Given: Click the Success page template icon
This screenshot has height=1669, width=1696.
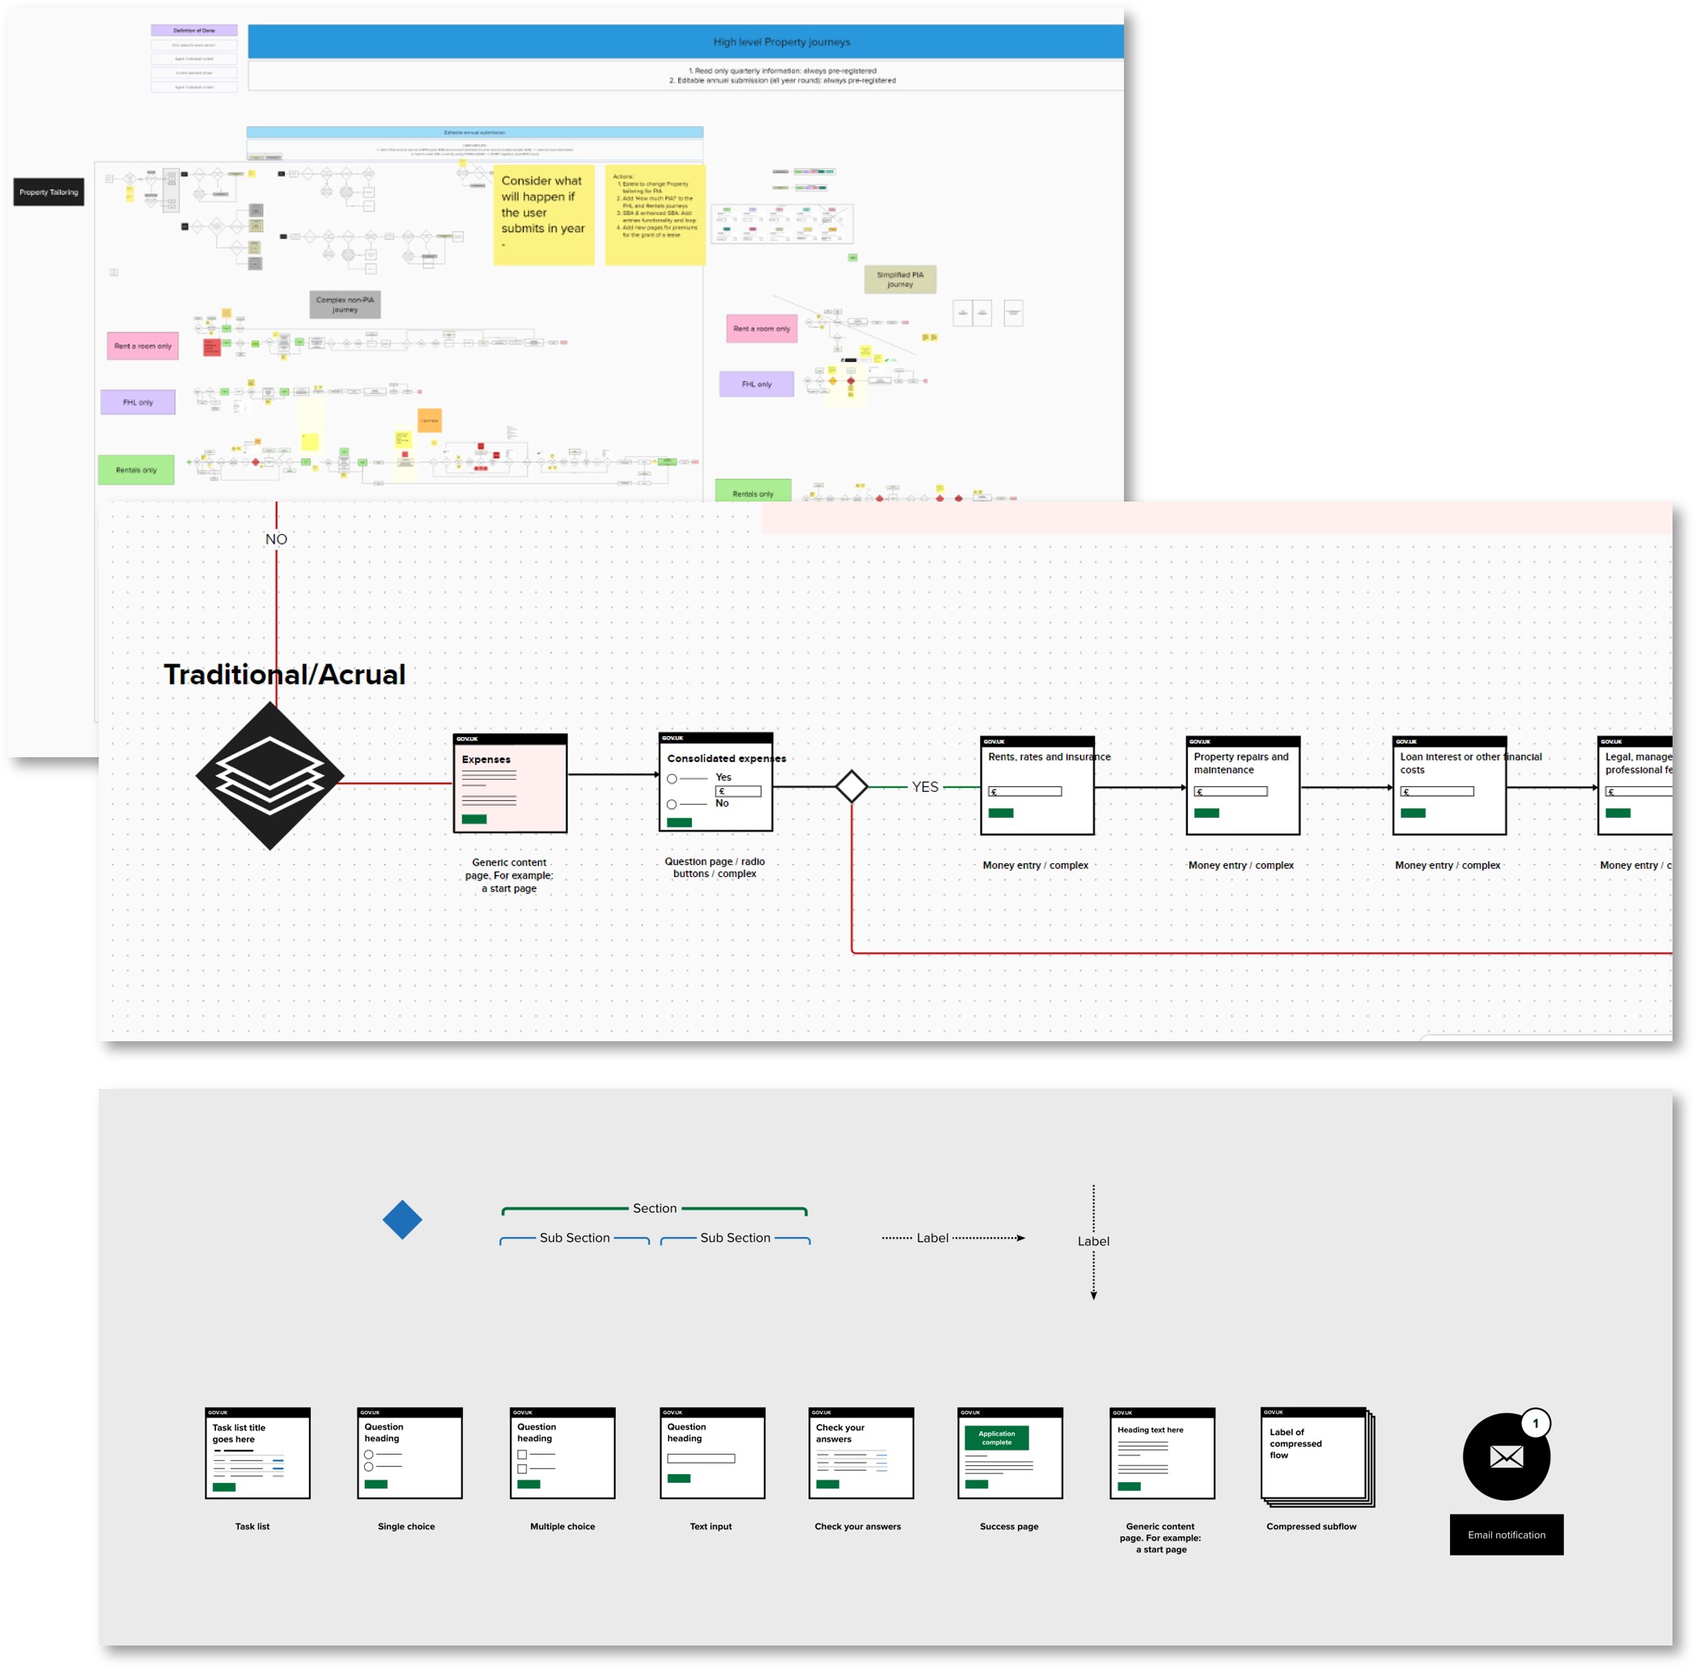Looking at the screenshot, I should click(1009, 1453).
